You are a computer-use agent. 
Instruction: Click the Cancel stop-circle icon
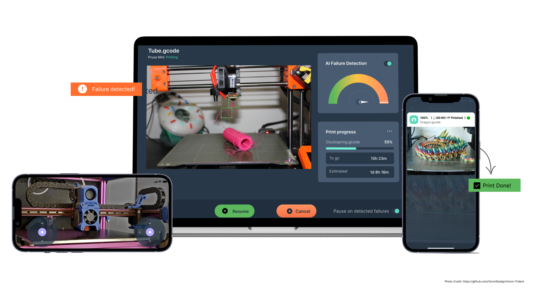click(x=289, y=211)
